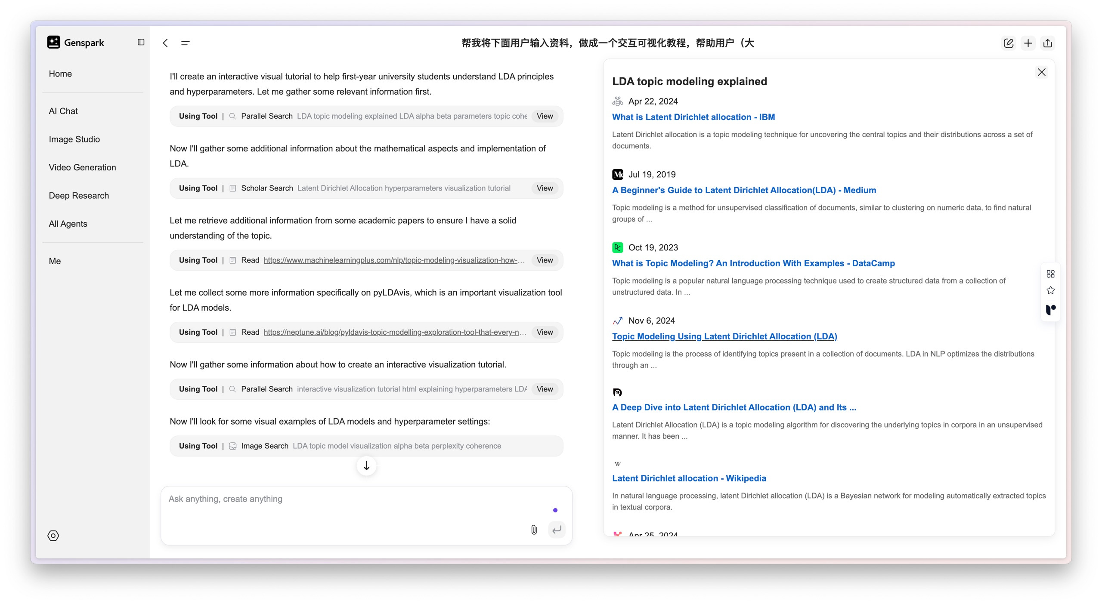Open the conversation list menu icon
Image resolution: width=1102 pixels, height=604 pixels.
pyautogui.click(x=185, y=43)
